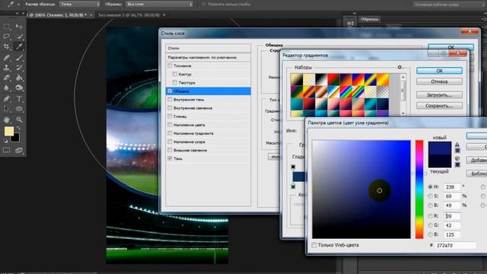487x274 pixels.
Task: Select the Brush tool
Action: click(19, 58)
